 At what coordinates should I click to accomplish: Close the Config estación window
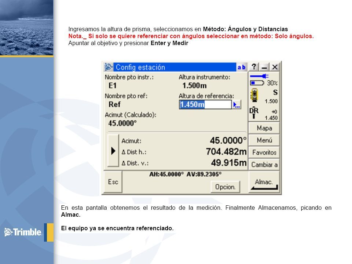pyautogui.click(x=275, y=67)
